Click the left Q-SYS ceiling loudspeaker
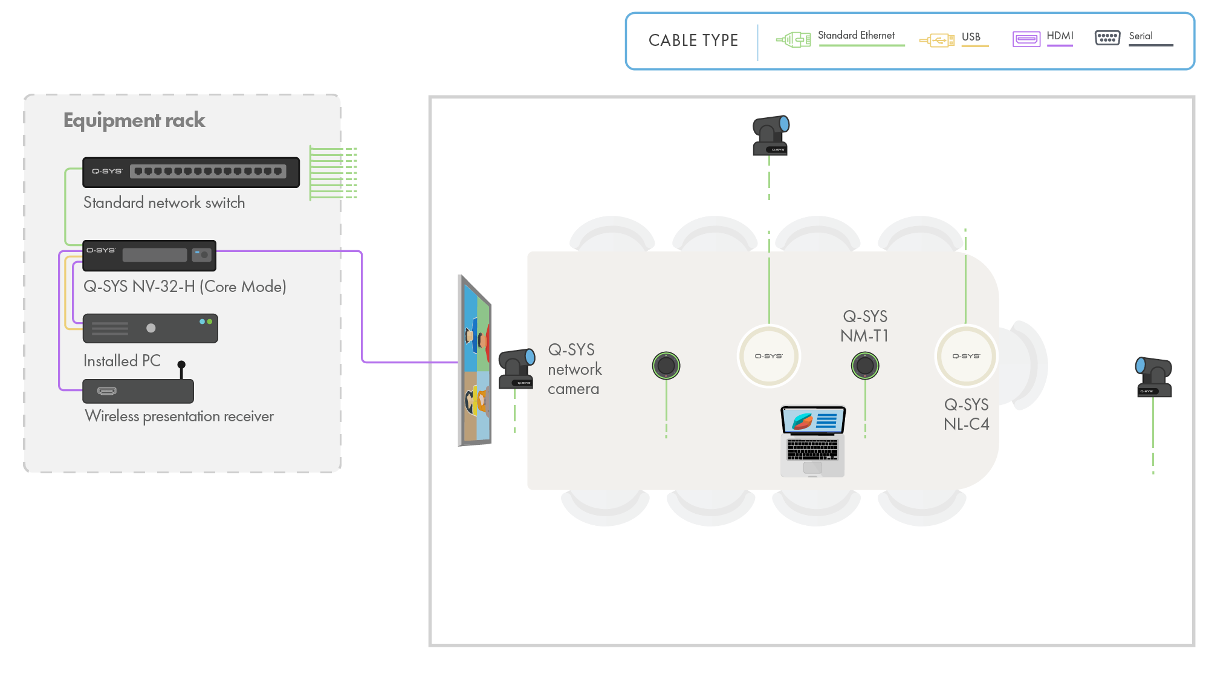 click(769, 356)
